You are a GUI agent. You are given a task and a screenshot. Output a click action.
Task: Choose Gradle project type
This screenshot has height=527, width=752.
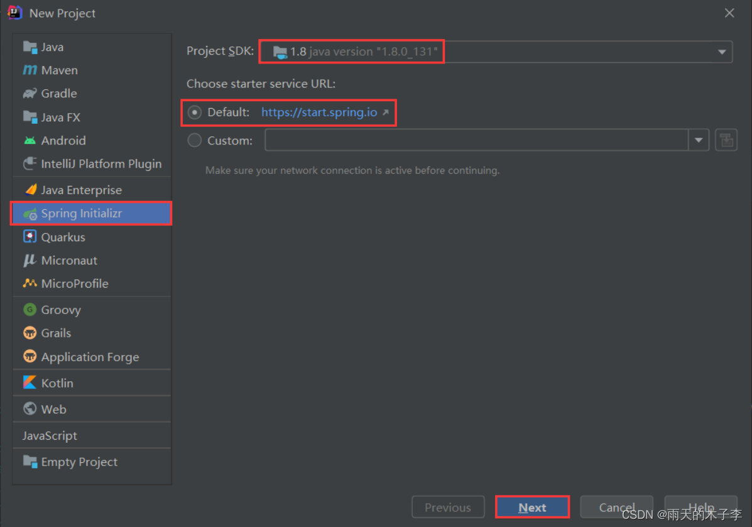click(92, 93)
